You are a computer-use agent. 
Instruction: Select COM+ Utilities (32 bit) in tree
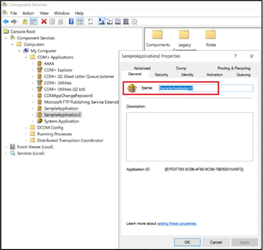click(x=65, y=89)
